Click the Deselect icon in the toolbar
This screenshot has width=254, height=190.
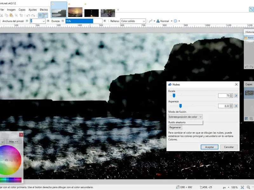[x=21, y=15]
